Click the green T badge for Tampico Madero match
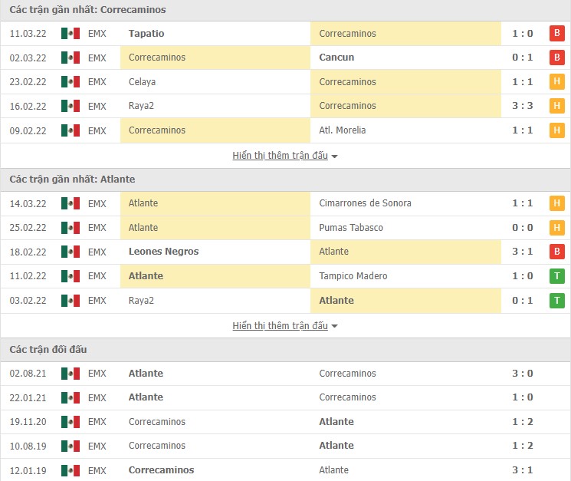The image size is (571, 481). (556, 276)
